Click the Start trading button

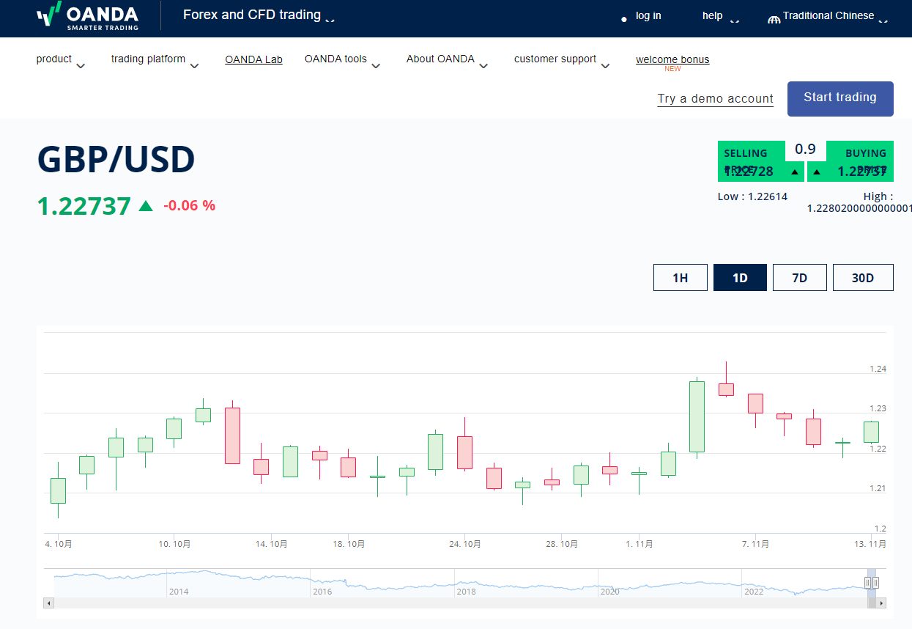point(839,98)
